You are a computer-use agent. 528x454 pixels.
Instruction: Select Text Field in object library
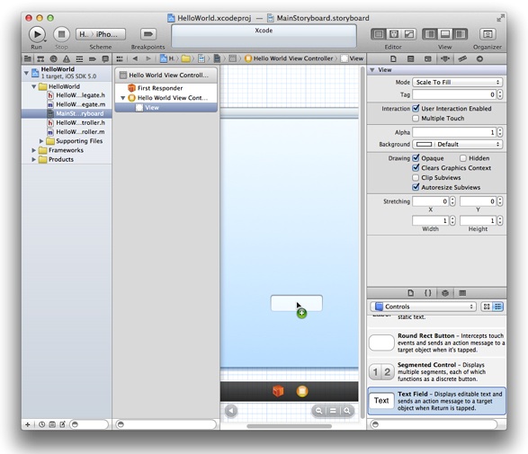437,400
